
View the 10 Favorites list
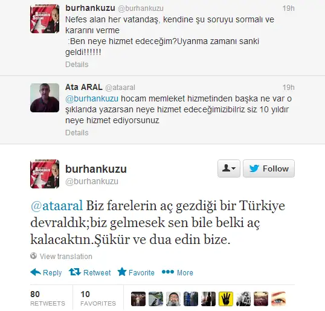98,298
